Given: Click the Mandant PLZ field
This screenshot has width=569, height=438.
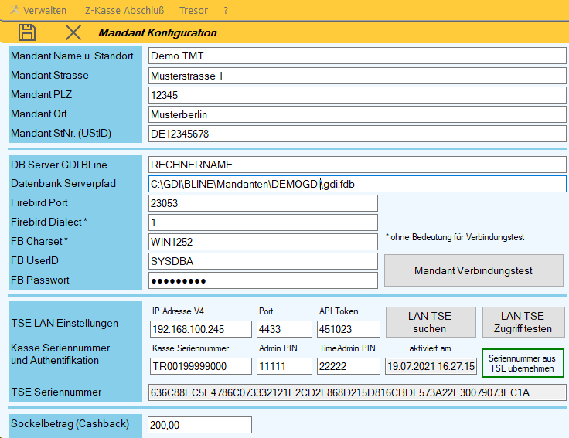Looking at the screenshot, I should click(x=357, y=95).
